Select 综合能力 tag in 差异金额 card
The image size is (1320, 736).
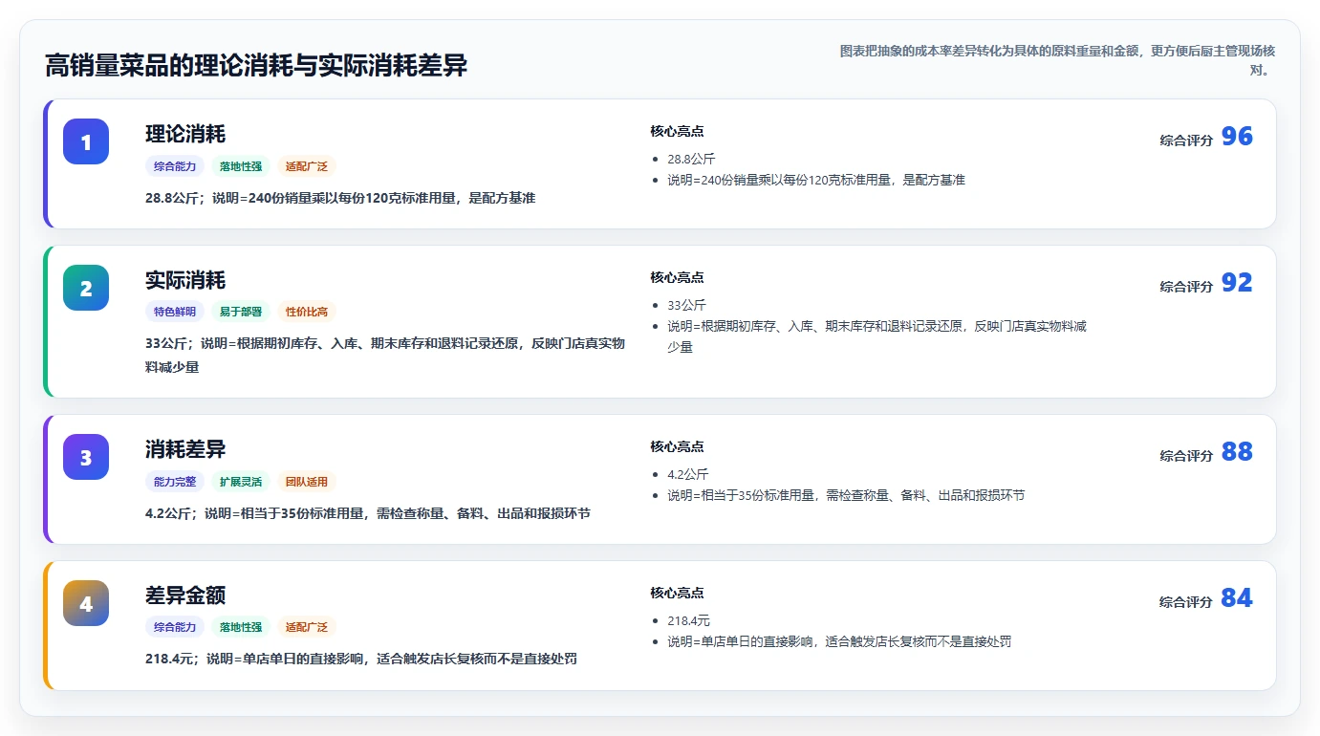(175, 628)
